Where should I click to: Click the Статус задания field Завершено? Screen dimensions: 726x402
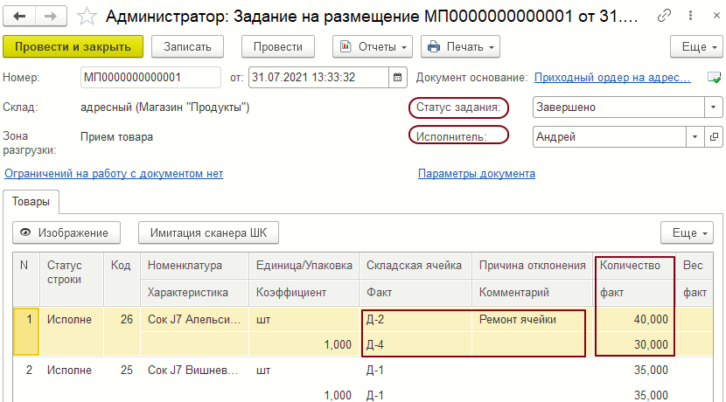coord(618,107)
